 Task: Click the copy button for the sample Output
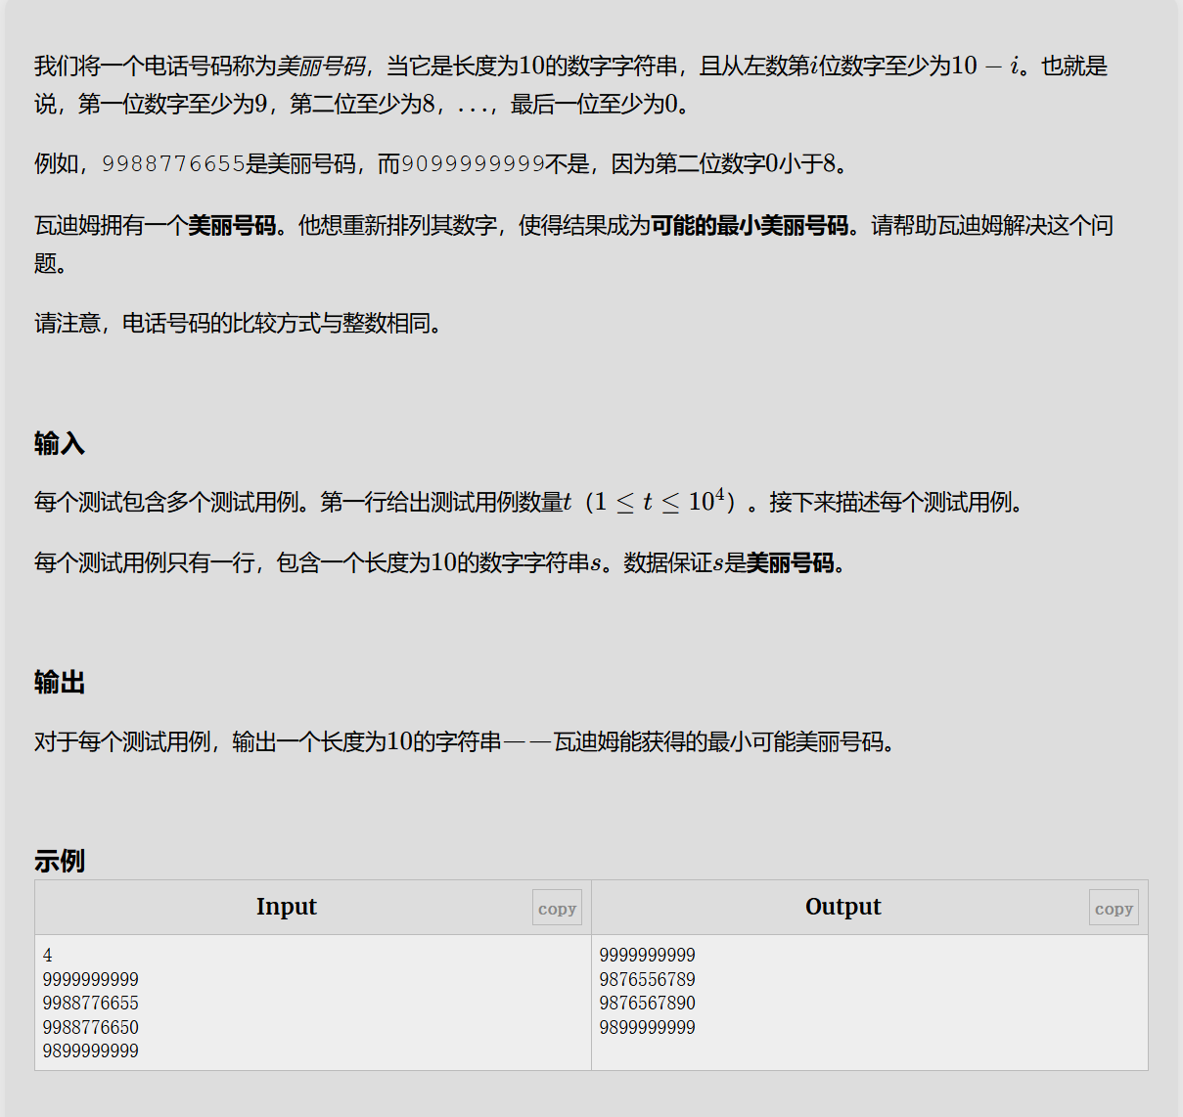(1113, 907)
